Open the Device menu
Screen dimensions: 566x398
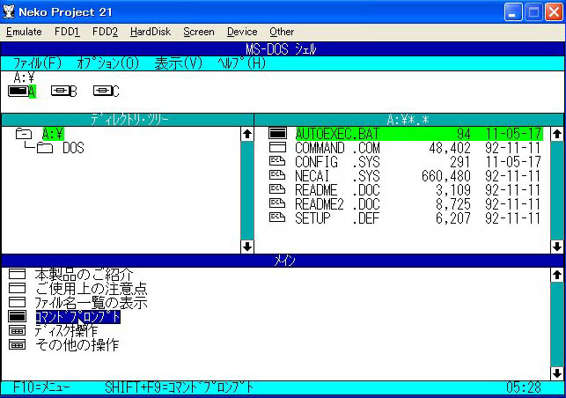242,32
